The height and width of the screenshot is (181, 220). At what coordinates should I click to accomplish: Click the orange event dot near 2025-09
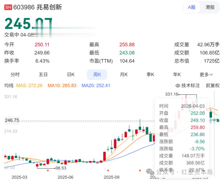tap(108, 171)
